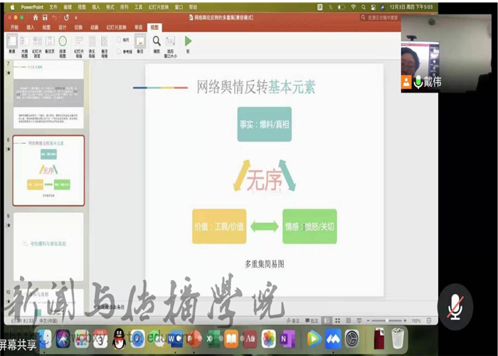Screen dimensions: 498x356
Task: Toggle the 备注 notes pane button in ribbon
Action: (140, 43)
